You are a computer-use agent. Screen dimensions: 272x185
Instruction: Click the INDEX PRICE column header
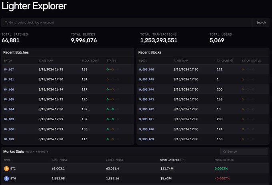click(x=115, y=160)
